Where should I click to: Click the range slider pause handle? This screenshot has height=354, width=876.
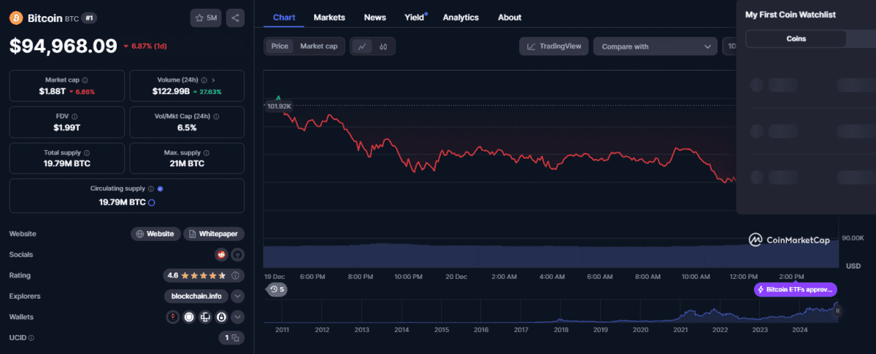tap(837, 311)
